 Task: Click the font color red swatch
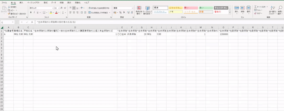pos(56,12)
